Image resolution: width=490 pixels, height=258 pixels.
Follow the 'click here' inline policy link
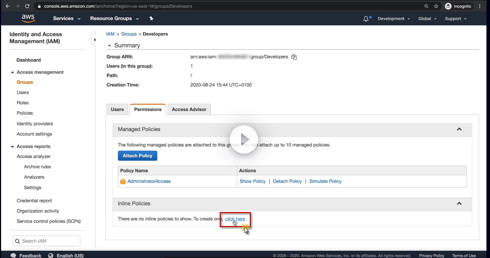[x=235, y=219]
